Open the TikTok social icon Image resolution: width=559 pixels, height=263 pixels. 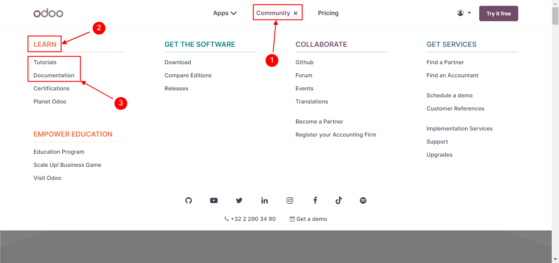339,200
